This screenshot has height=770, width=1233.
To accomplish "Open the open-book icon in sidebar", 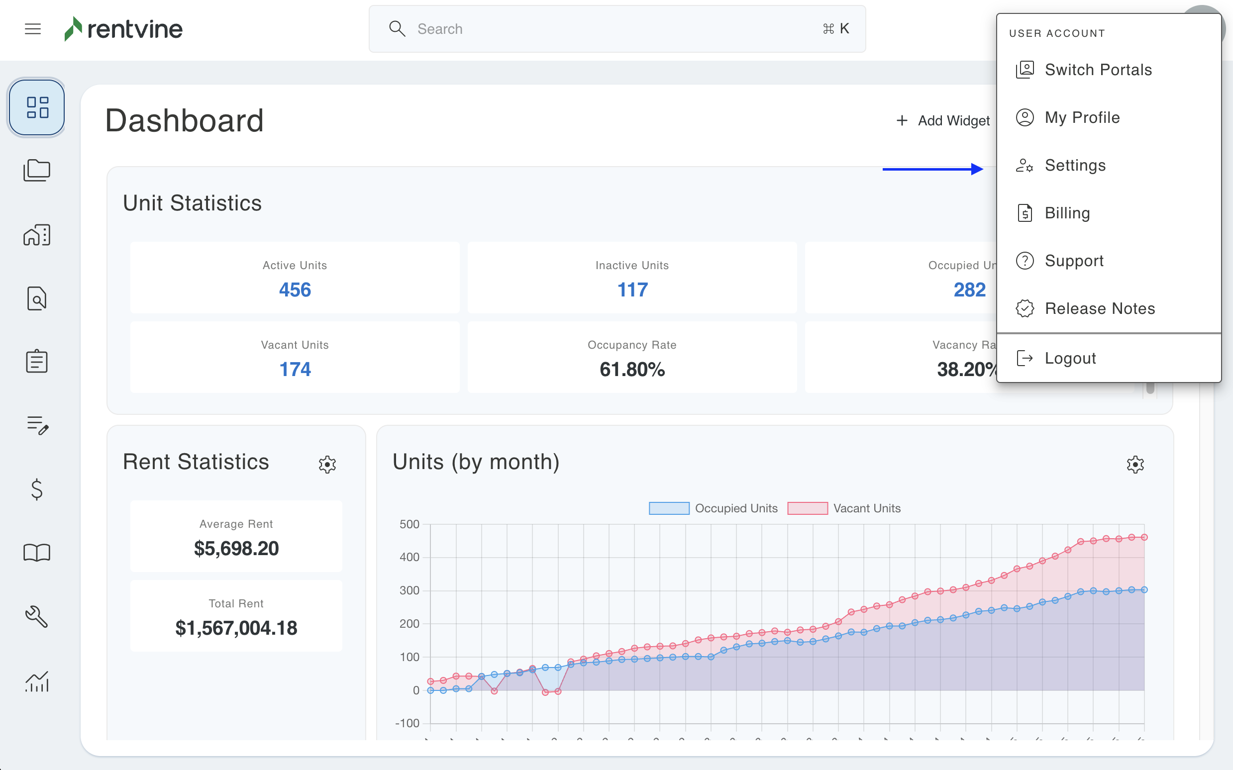I will click(x=37, y=553).
